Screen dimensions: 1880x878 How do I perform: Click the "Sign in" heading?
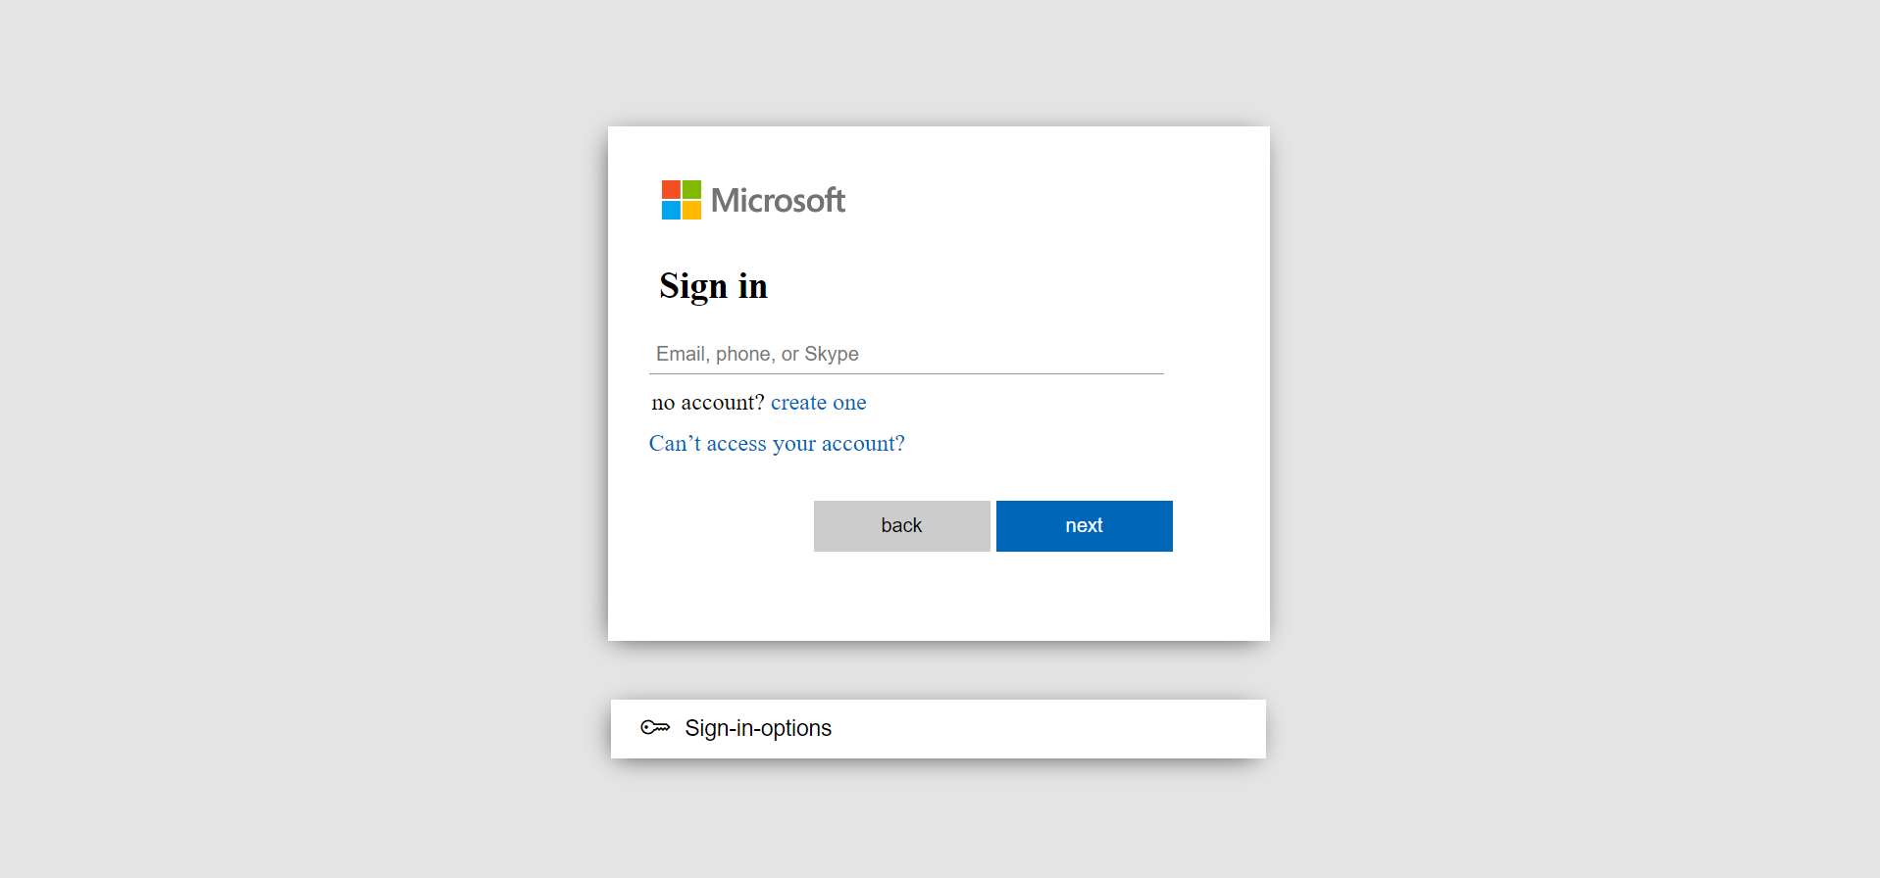tap(713, 286)
